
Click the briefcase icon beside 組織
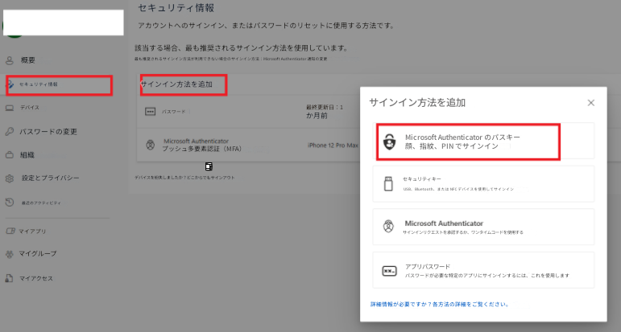[x=10, y=155]
